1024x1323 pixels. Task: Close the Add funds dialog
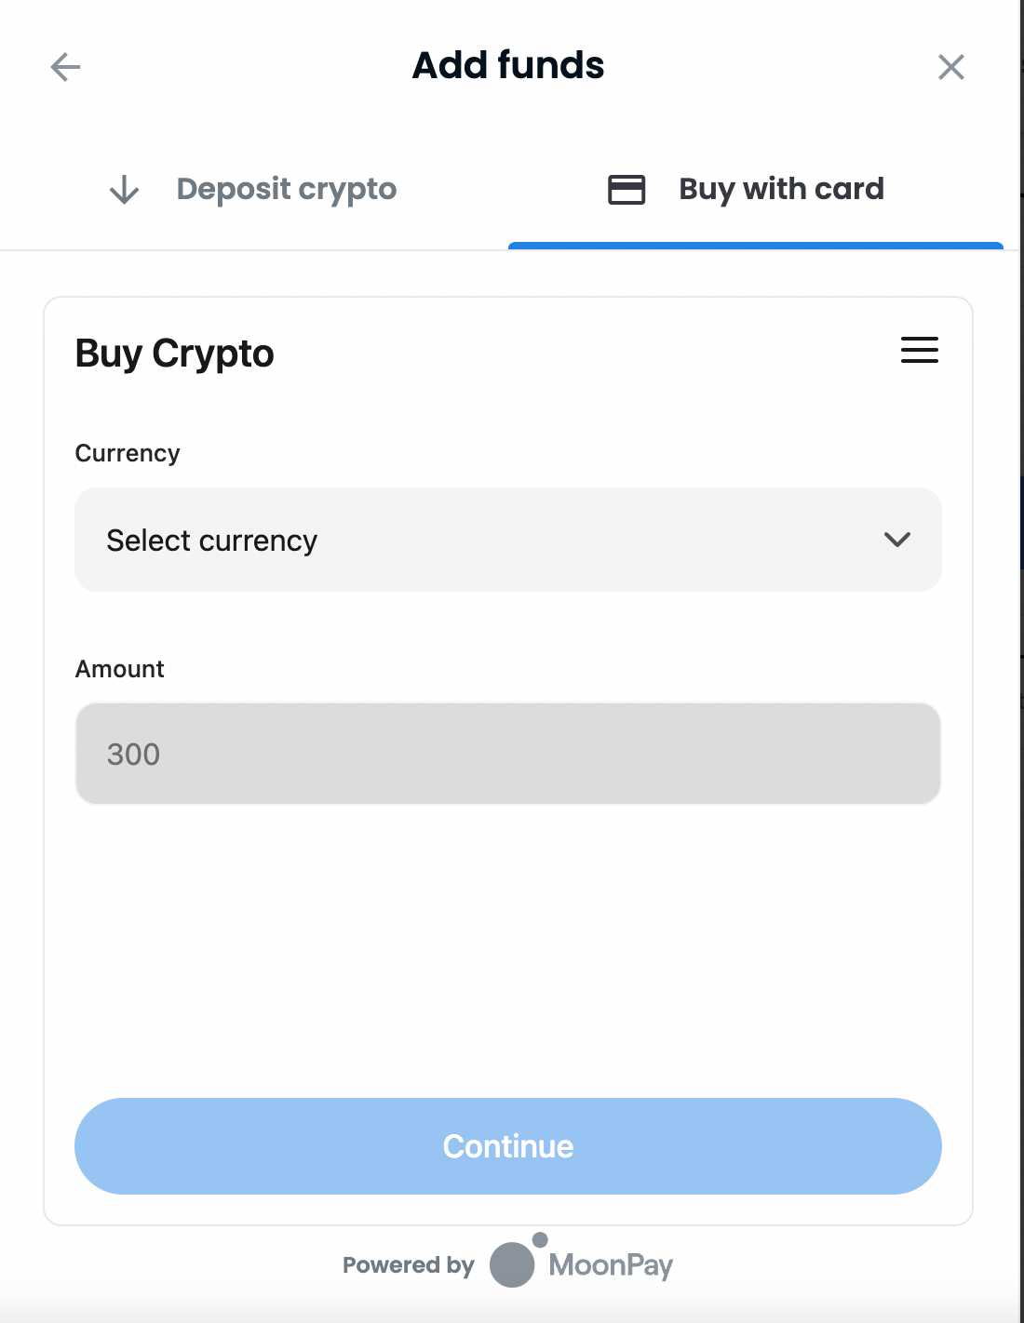click(952, 66)
